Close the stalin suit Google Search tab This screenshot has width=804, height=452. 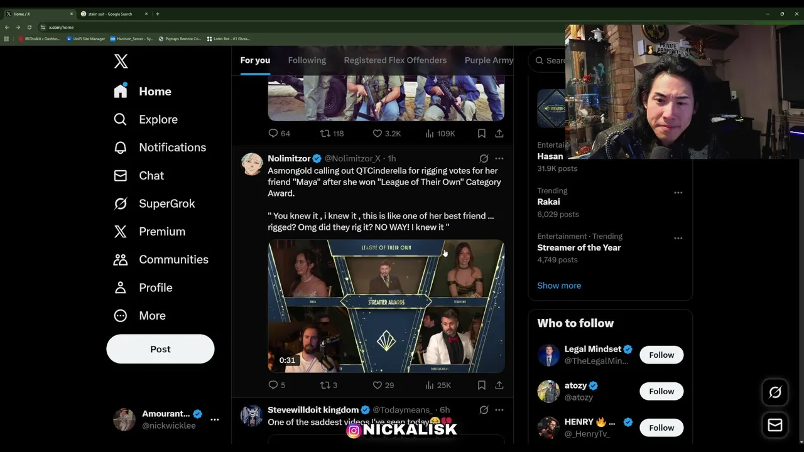[x=146, y=14]
